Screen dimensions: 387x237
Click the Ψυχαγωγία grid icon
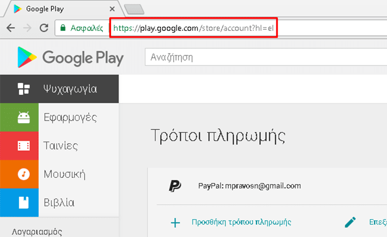tap(24, 89)
